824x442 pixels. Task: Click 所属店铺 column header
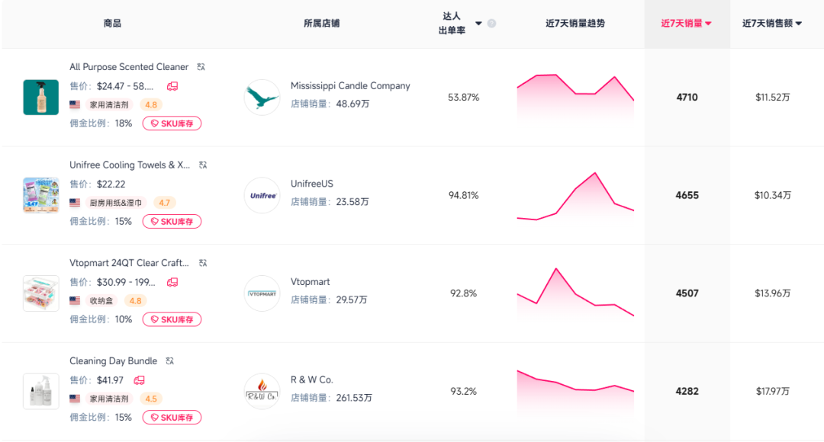[322, 23]
